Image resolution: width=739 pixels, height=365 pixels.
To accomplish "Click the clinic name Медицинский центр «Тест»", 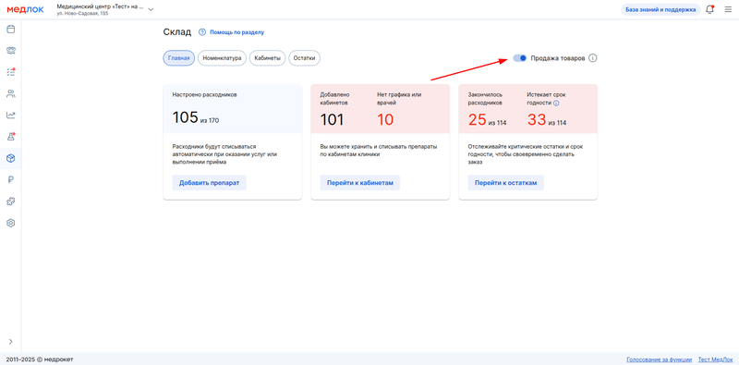I will point(100,6).
